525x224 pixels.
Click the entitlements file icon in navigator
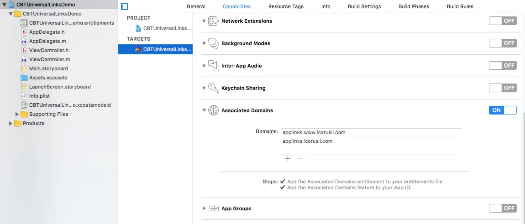[x=24, y=23]
